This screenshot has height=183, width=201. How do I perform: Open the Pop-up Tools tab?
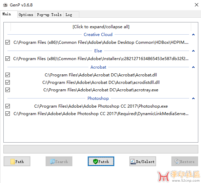(49, 15)
